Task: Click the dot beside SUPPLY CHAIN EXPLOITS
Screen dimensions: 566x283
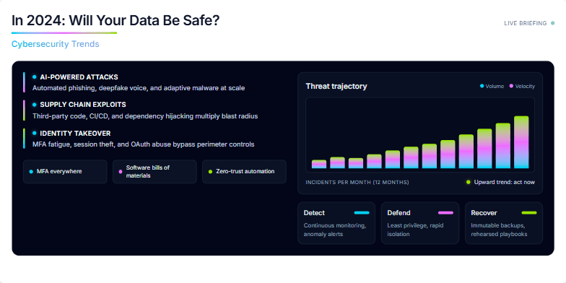Action: [x=35, y=104]
